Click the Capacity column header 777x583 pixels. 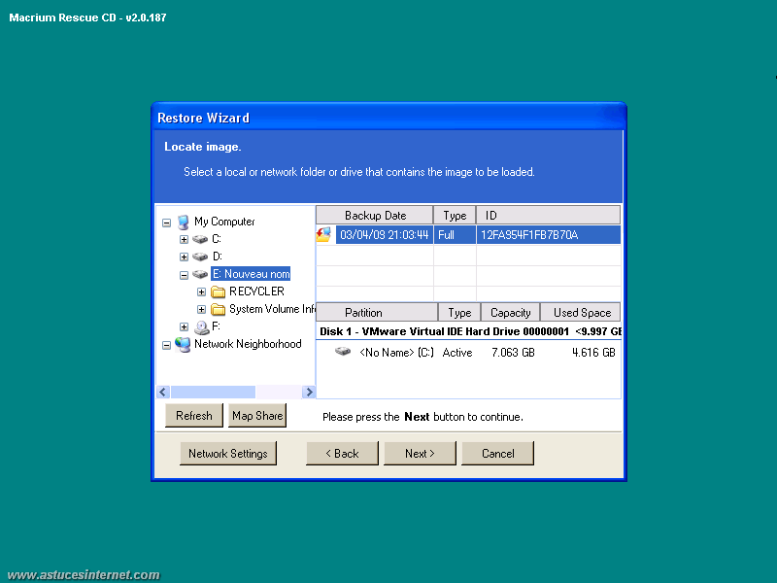510,312
